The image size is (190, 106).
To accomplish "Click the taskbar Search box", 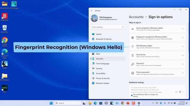I will click(68, 103).
